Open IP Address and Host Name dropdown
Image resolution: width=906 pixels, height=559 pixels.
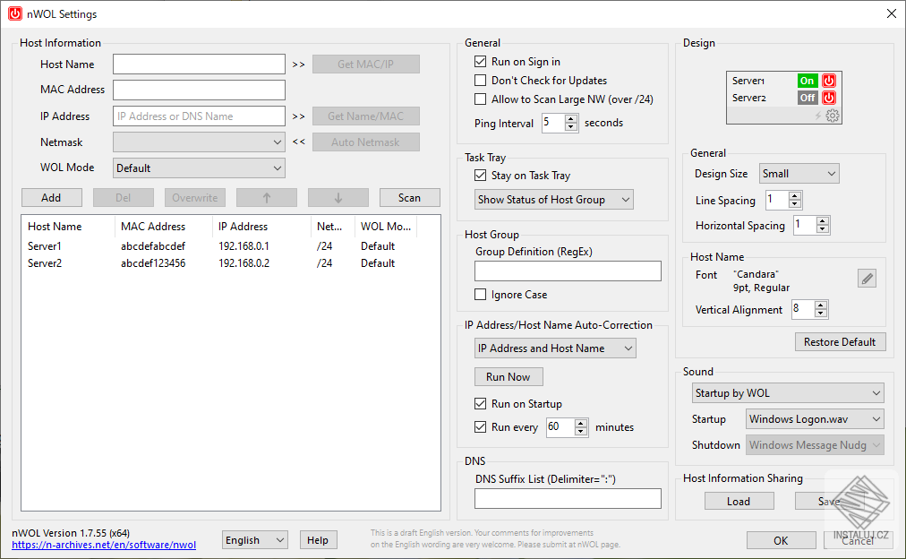(x=555, y=348)
